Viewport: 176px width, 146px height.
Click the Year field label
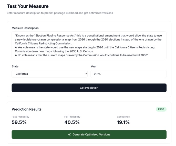tap(94, 66)
